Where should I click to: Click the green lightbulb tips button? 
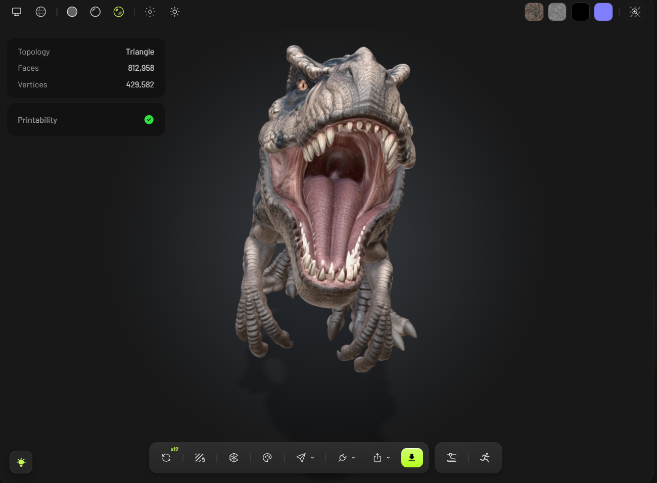[x=21, y=462]
